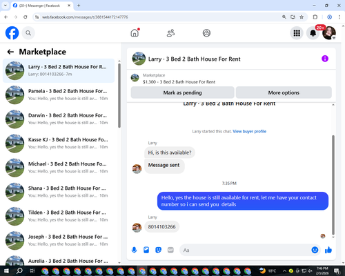Open Michael conversation in chat list
The image size is (345, 276).
[x=59, y=168]
